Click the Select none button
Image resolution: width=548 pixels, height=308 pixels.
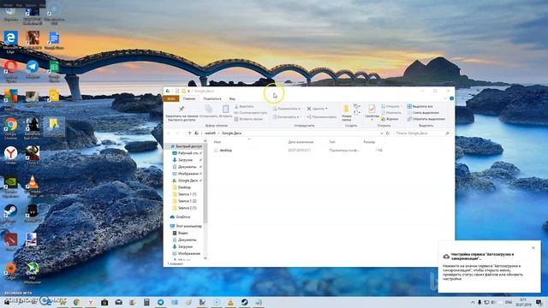[x=423, y=112]
